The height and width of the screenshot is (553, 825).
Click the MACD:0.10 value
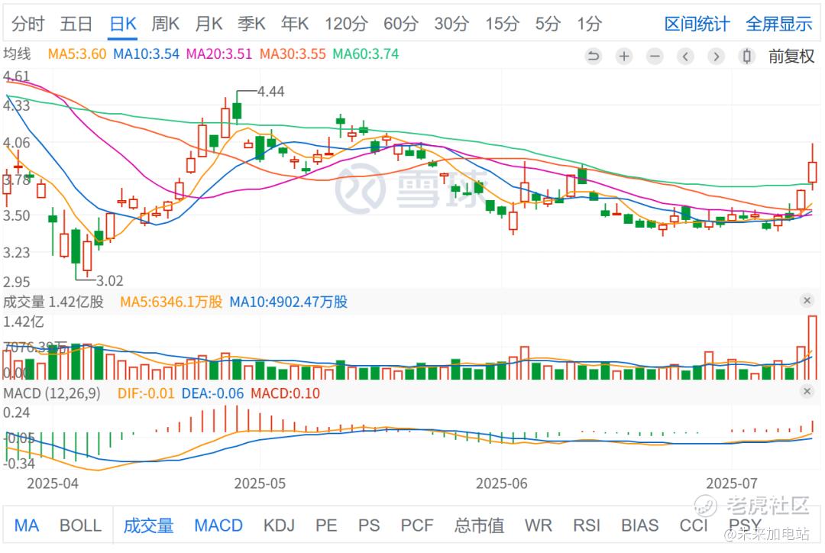(x=285, y=393)
